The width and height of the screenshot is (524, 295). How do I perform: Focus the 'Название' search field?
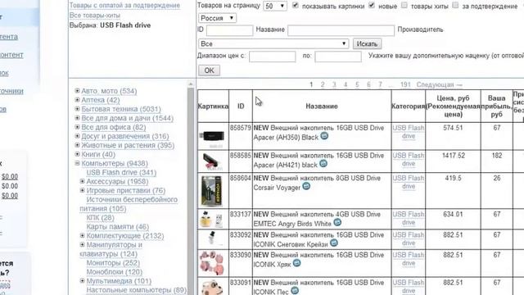point(341,30)
